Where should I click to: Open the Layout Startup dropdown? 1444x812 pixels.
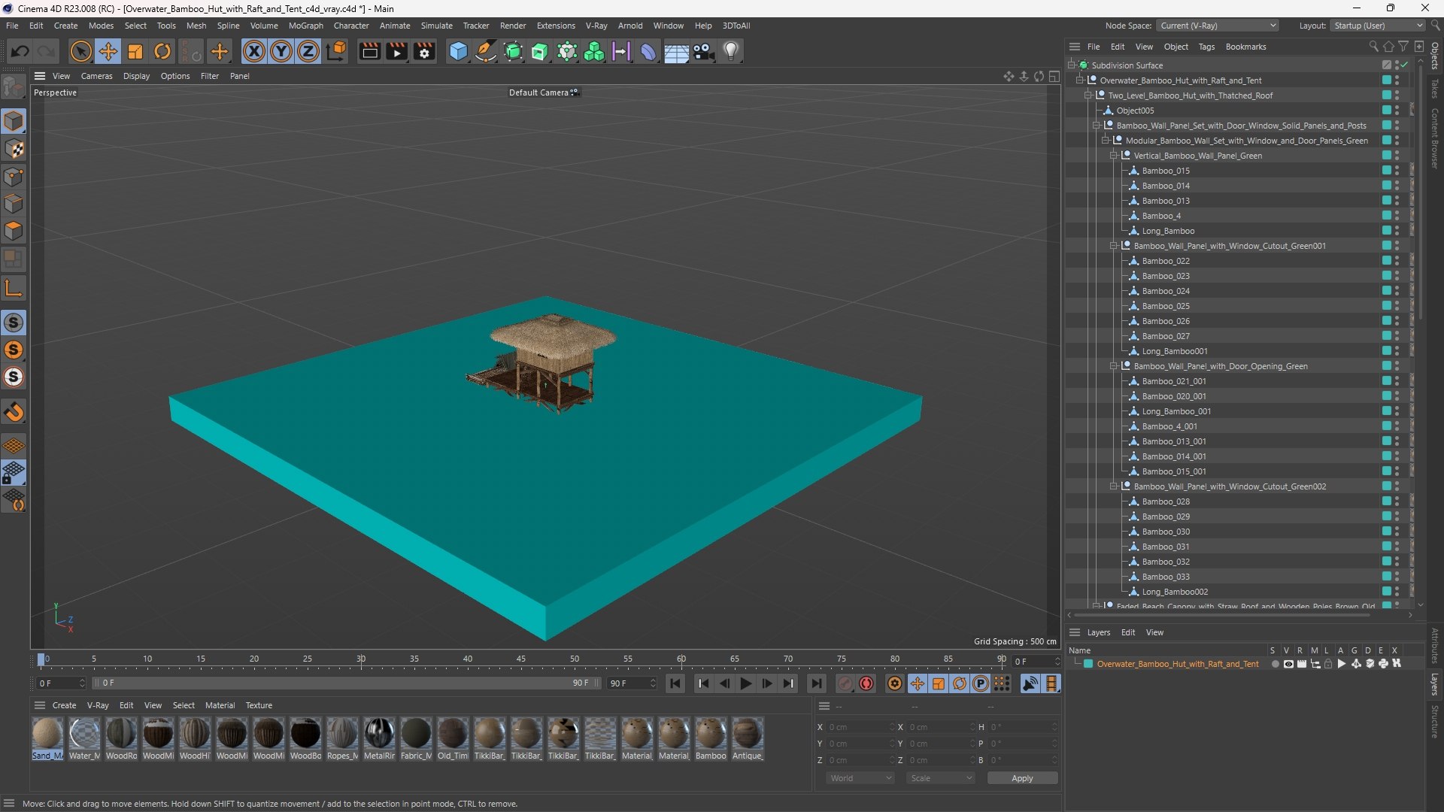coord(1378,26)
